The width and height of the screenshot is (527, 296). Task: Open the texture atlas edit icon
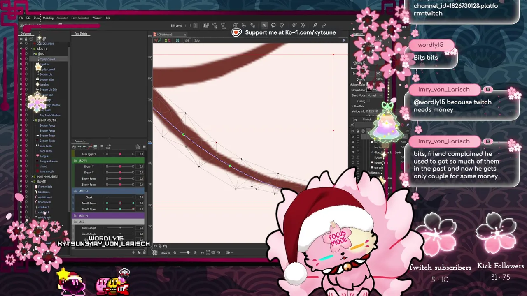tap(205, 25)
